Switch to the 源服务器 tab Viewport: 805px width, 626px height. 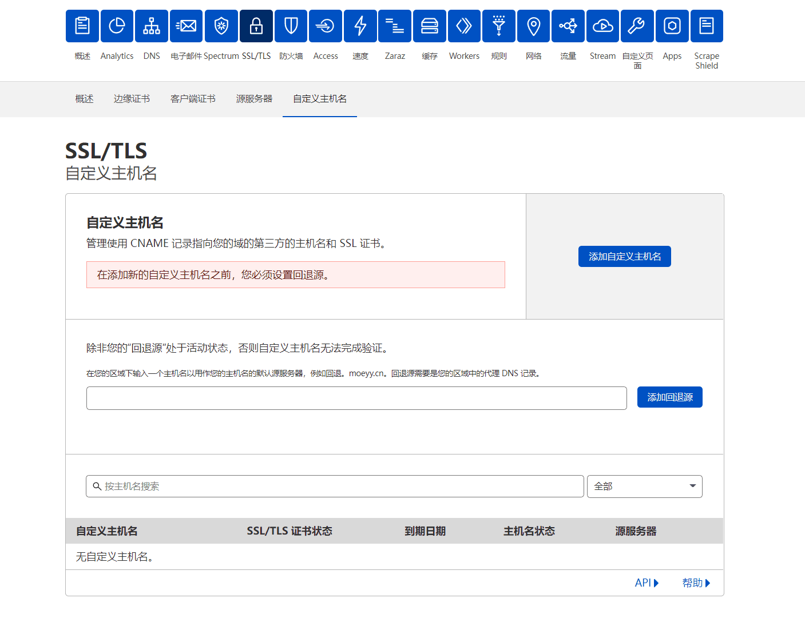coord(254,99)
